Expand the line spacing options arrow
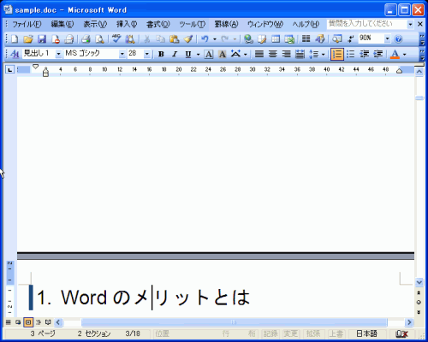Viewport: 428px width, 342px height. tap(323, 54)
